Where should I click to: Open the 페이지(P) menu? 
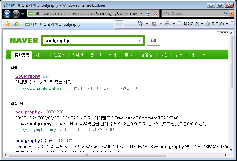pos(190,24)
